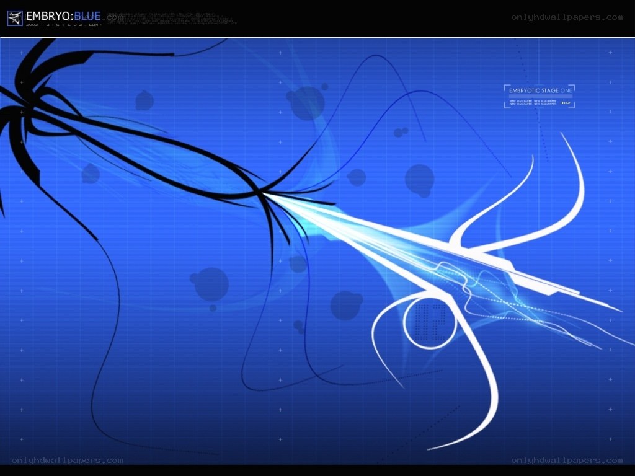Click the dark round blob below EMBRYOTIC label's left

coord(420,180)
